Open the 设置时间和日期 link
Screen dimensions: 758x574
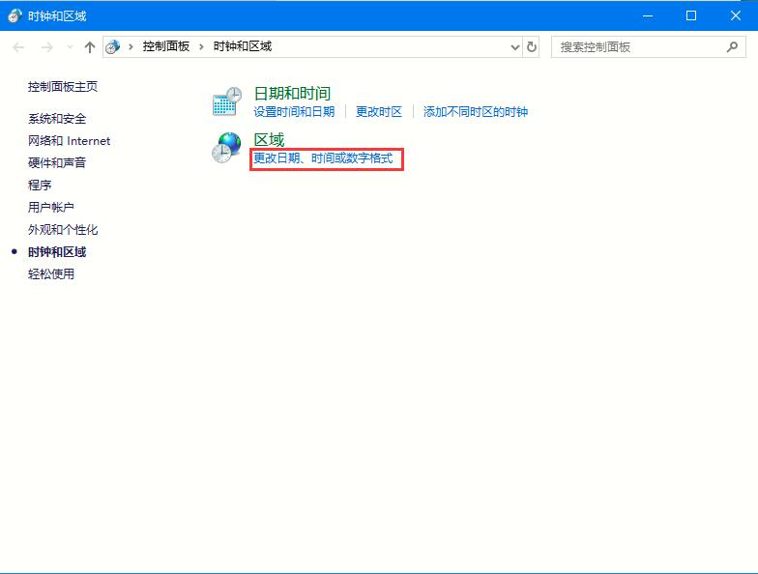point(294,112)
